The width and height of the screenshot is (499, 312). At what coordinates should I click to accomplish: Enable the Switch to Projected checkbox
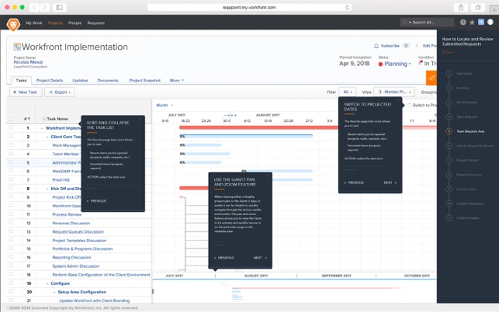click(409, 105)
